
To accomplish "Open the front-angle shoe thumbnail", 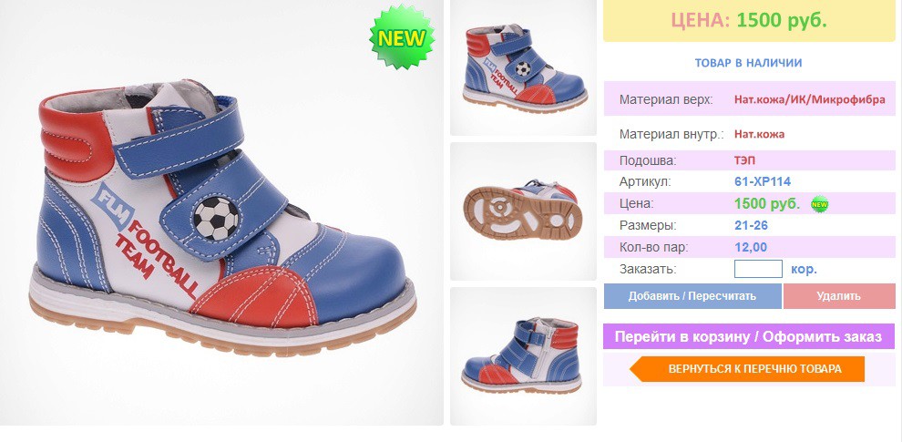I will [524, 67].
